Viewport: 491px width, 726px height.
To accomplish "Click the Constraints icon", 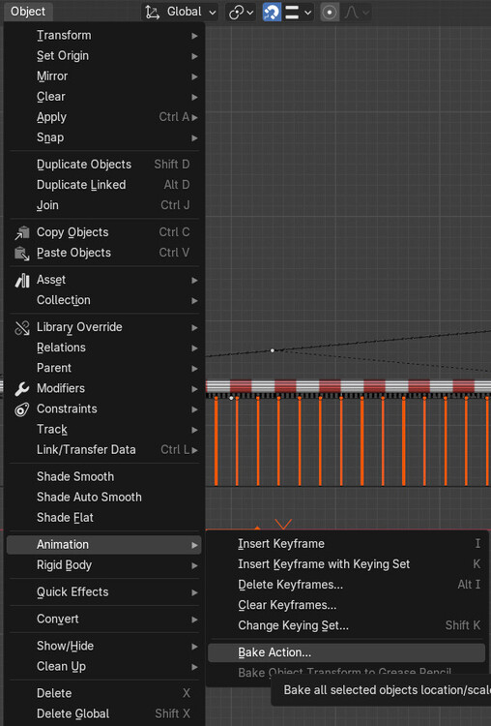I will (x=21, y=409).
